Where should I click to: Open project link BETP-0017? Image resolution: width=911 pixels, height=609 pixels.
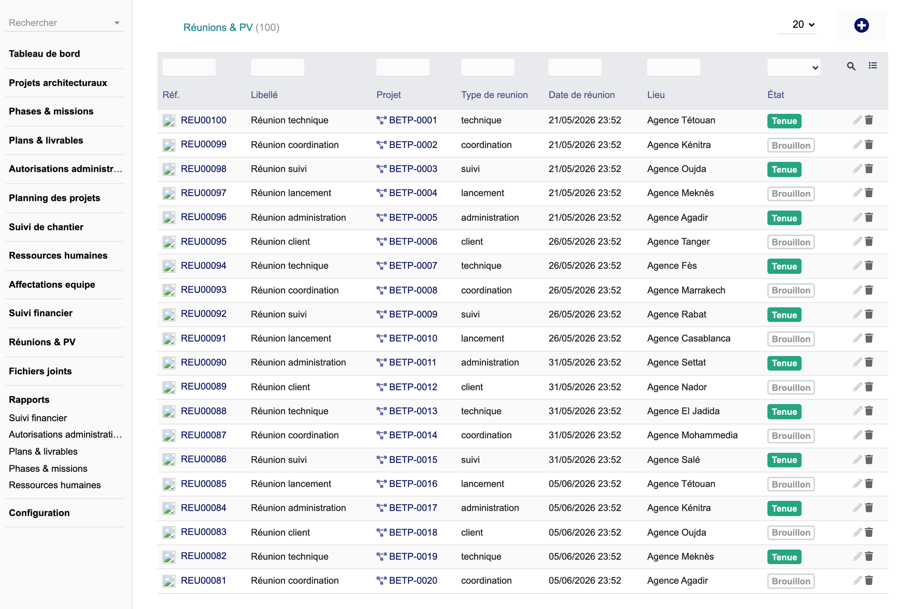click(x=413, y=508)
